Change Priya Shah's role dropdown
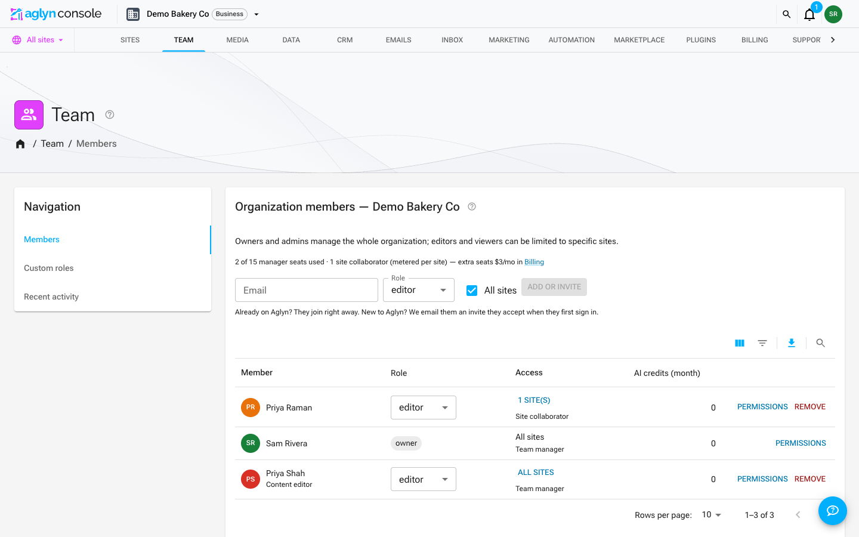This screenshot has height=537, width=859. click(424, 479)
